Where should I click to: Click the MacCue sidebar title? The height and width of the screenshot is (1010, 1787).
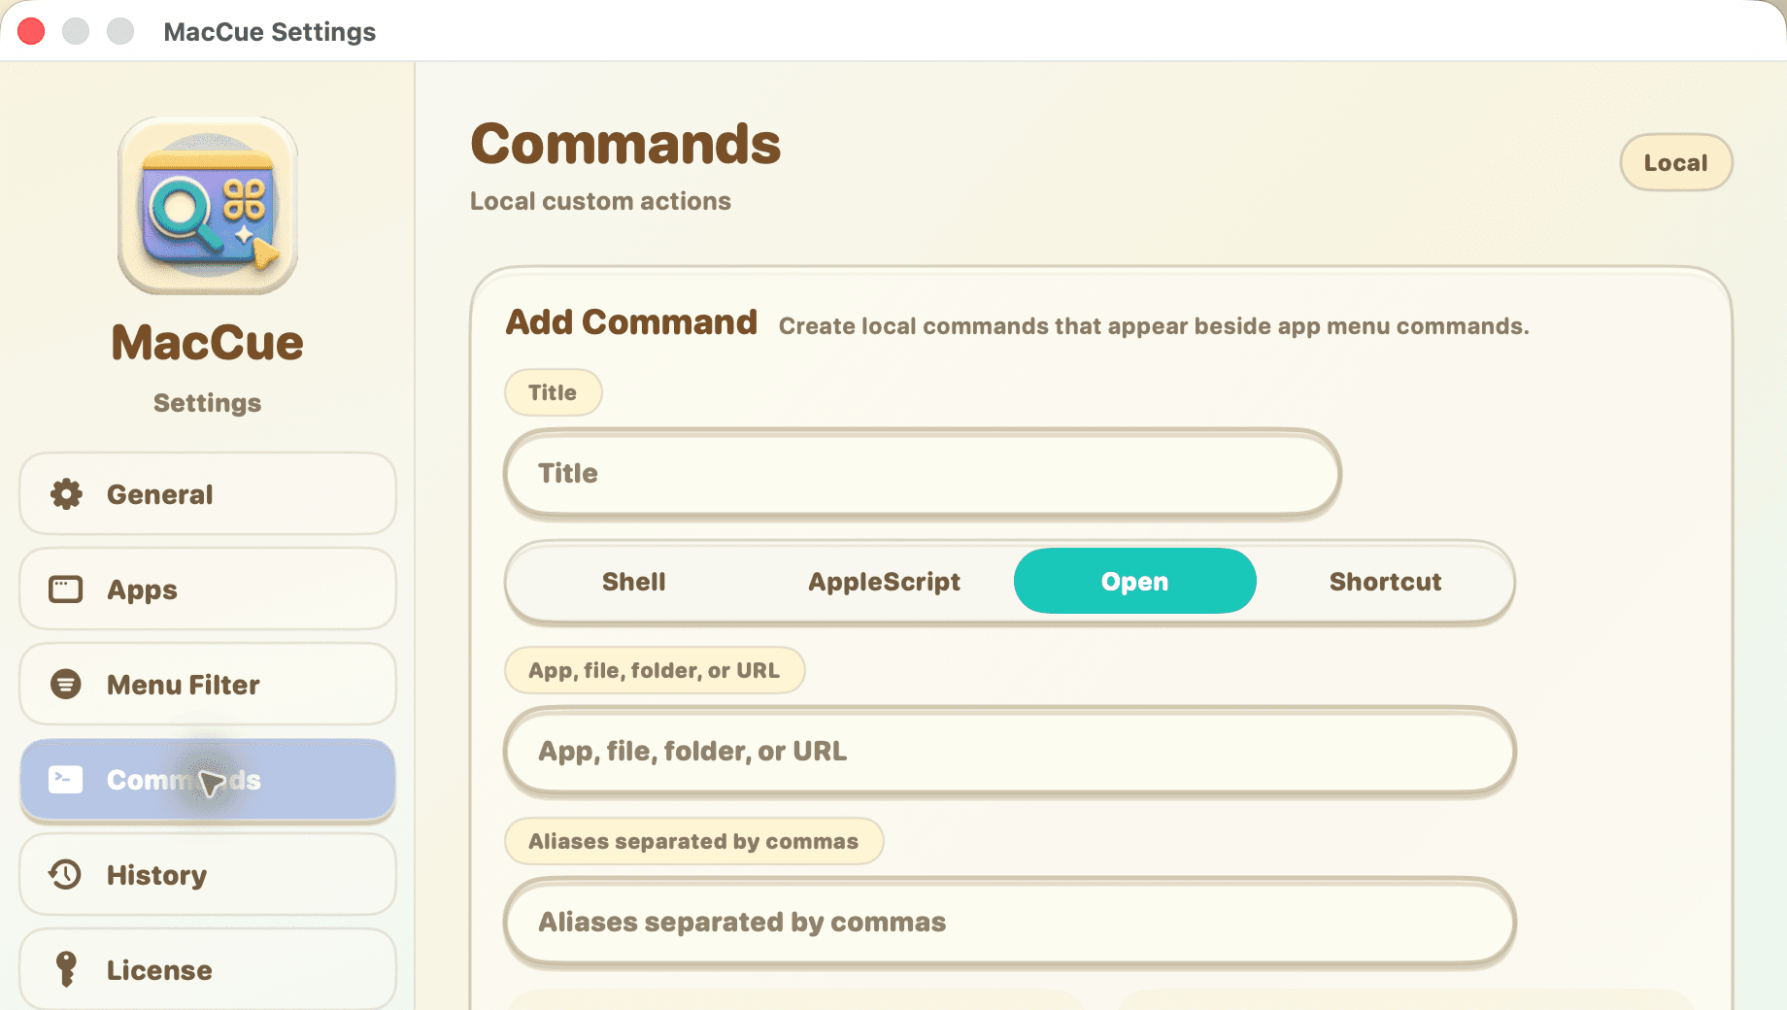point(208,343)
